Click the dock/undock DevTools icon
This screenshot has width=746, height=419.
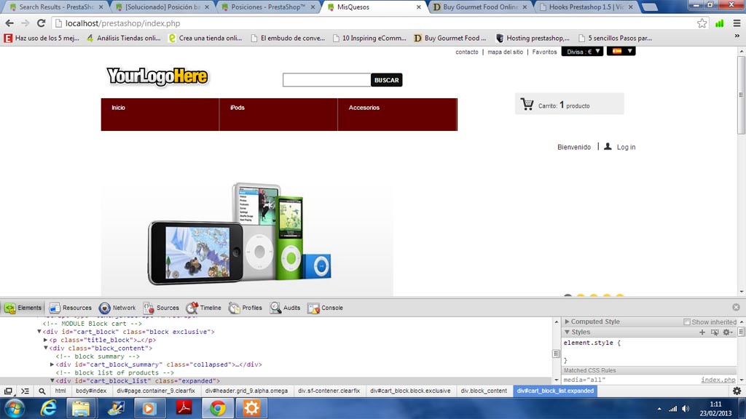[x=8, y=391]
